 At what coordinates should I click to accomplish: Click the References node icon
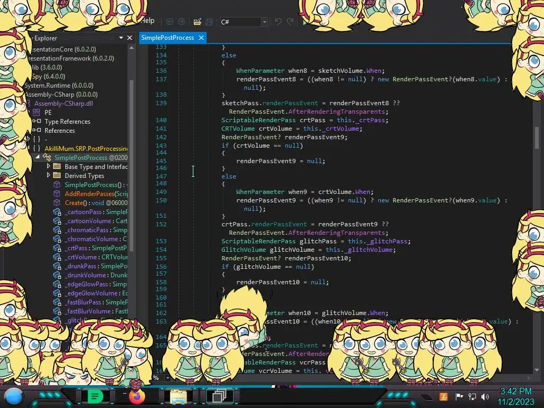point(37,130)
